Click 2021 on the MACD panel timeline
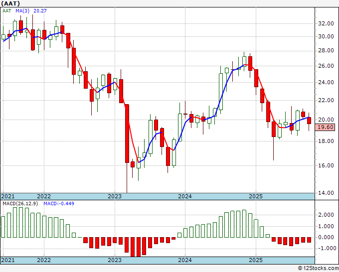The height and width of the screenshot is (272, 339). tap(8, 260)
